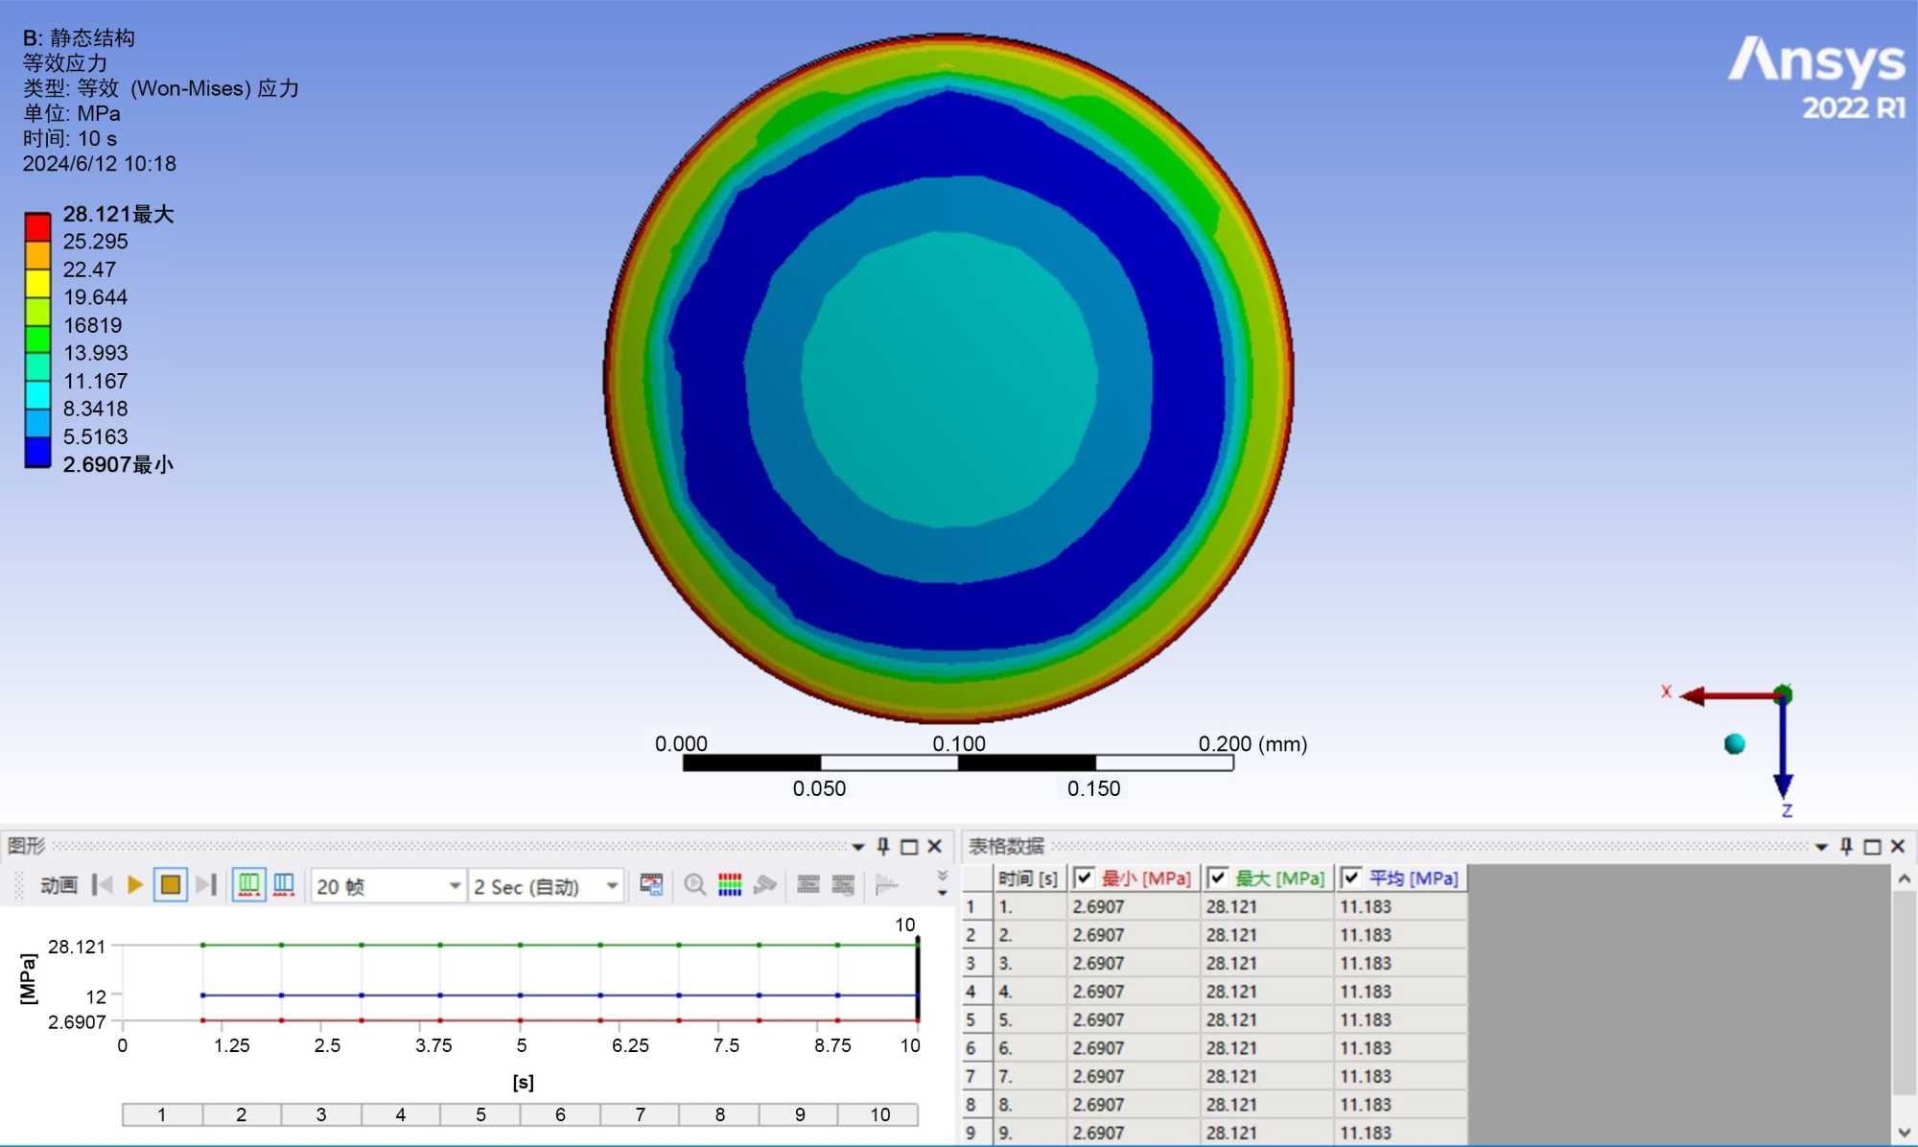The width and height of the screenshot is (1918, 1147).
Task: Disable the 平均 [MPa] column checkbox
Action: pos(1351,878)
